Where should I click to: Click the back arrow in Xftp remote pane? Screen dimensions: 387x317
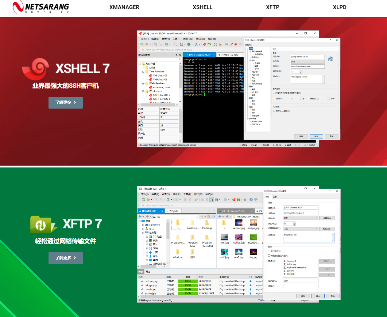point(220,216)
